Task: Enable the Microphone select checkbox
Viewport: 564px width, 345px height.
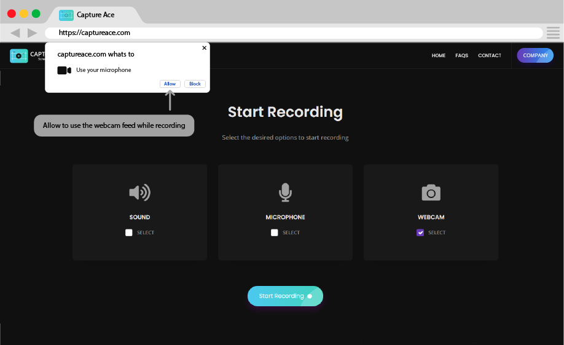Action: [275, 232]
